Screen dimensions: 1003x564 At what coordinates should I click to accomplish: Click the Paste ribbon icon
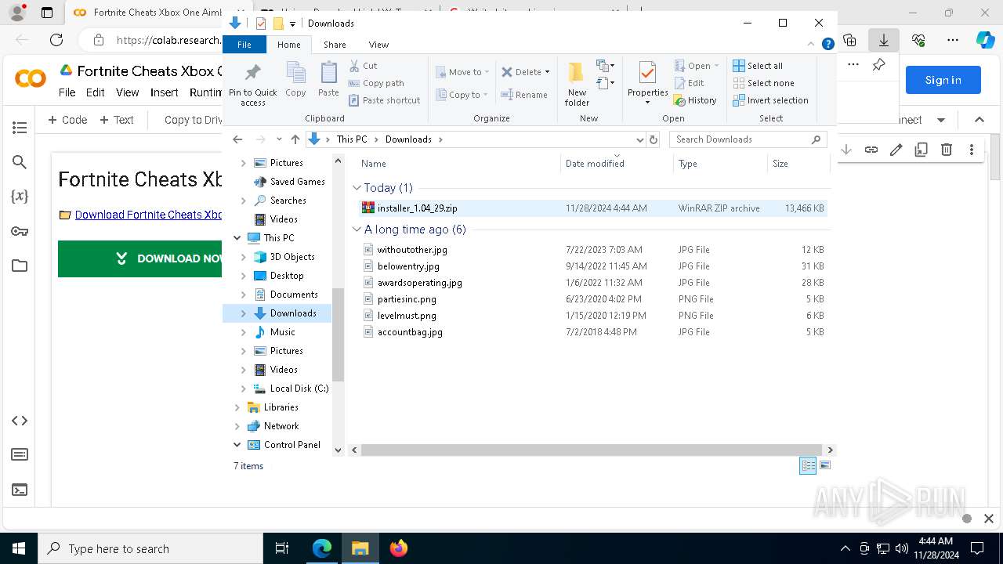pos(328,74)
